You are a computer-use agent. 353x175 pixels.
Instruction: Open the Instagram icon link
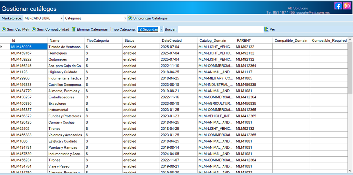pyautogui.click(x=347, y=6)
